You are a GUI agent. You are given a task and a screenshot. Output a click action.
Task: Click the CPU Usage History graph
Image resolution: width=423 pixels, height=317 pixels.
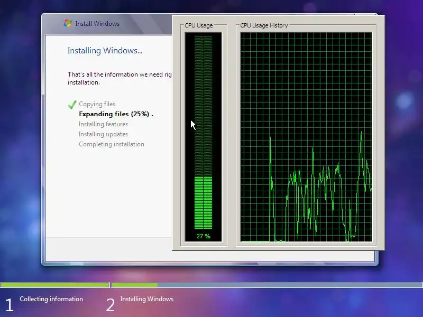306,137
